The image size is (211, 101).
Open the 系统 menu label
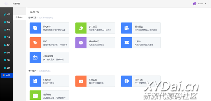tap(8, 68)
